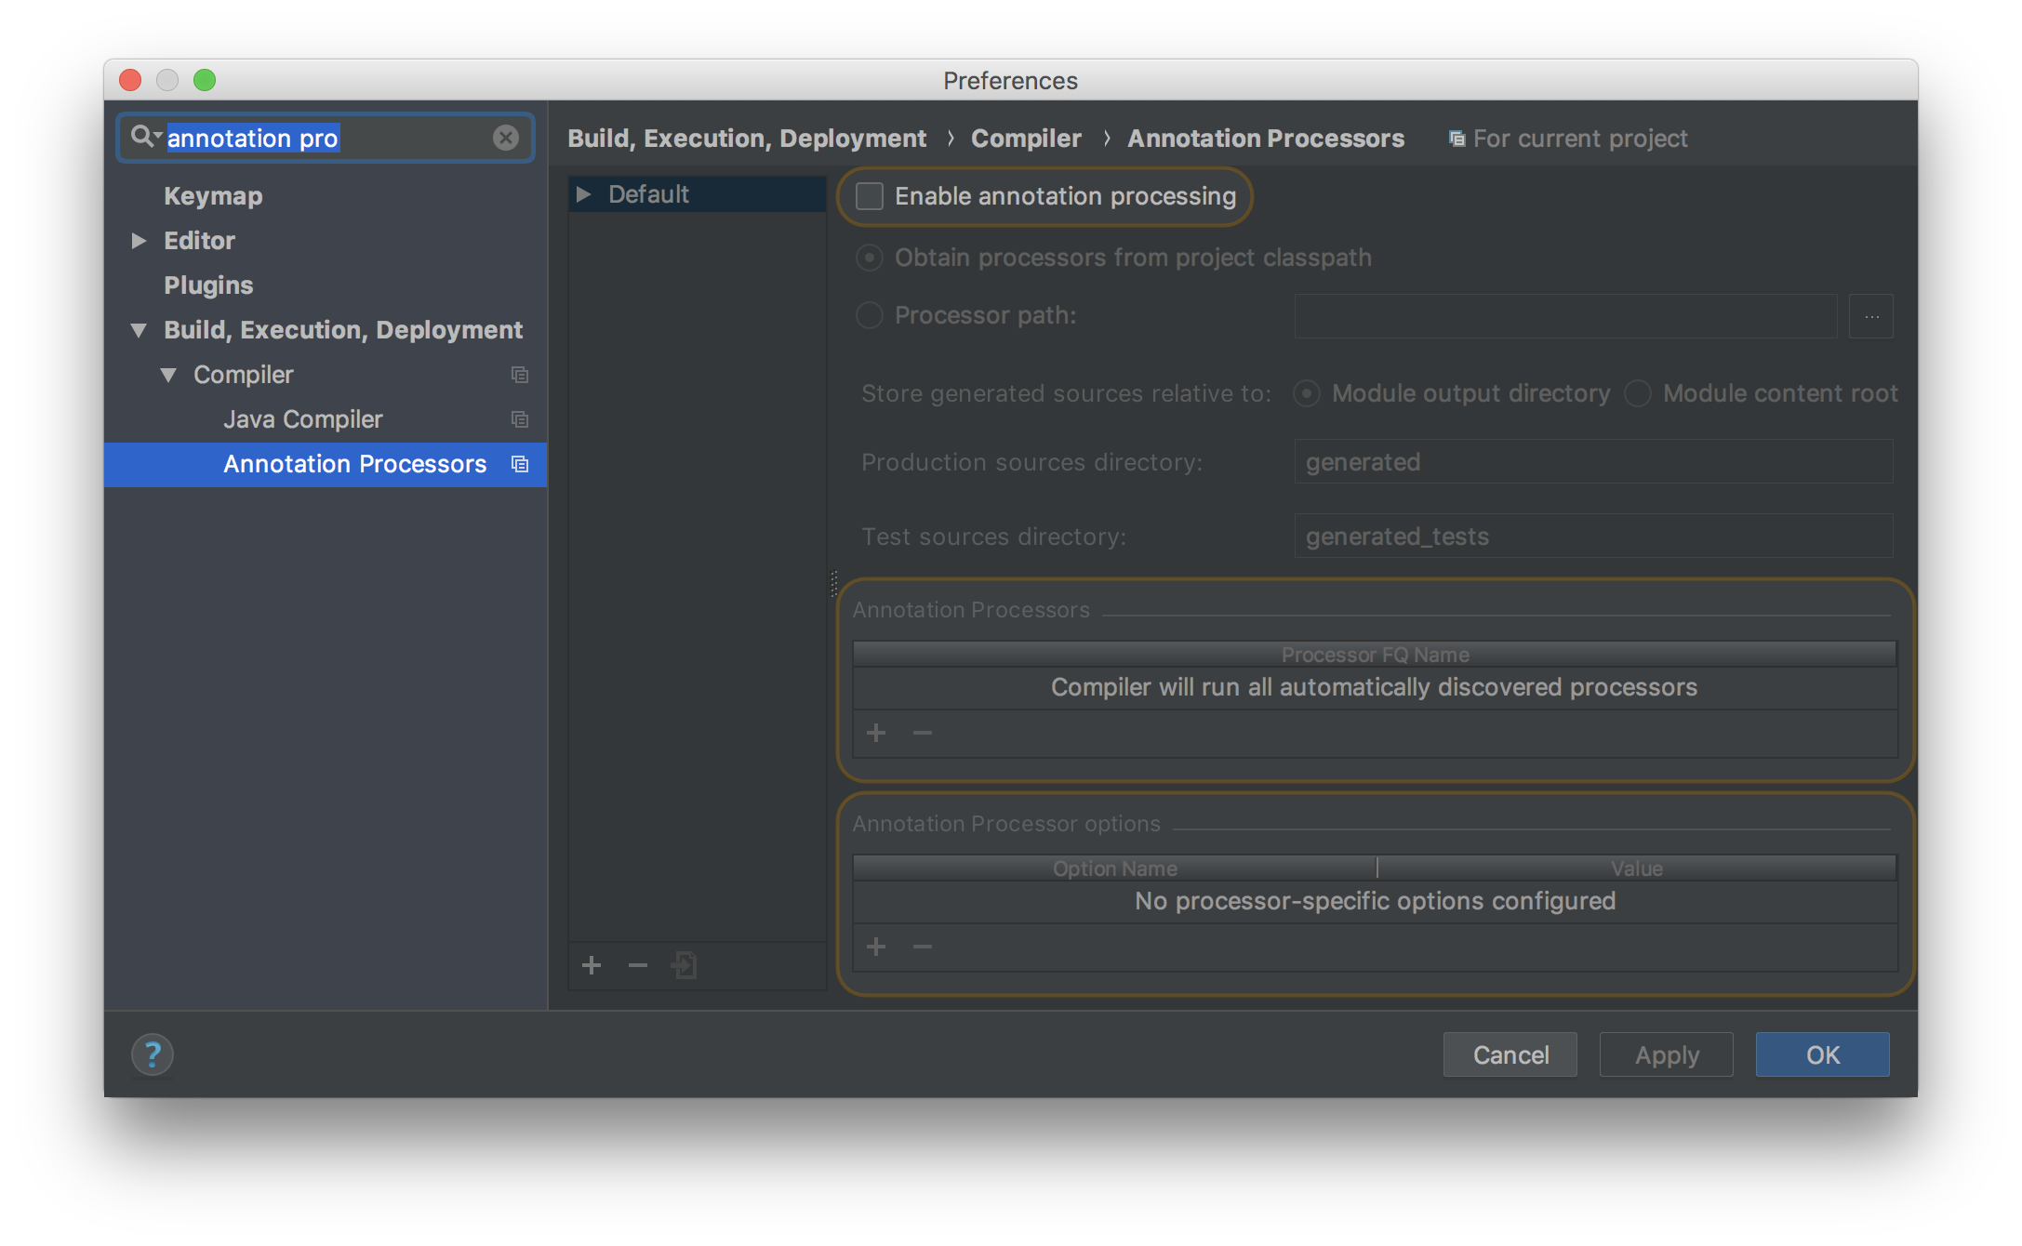Clear the search field text
The width and height of the screenshot is (2022, 1246).
coord(505,138)
